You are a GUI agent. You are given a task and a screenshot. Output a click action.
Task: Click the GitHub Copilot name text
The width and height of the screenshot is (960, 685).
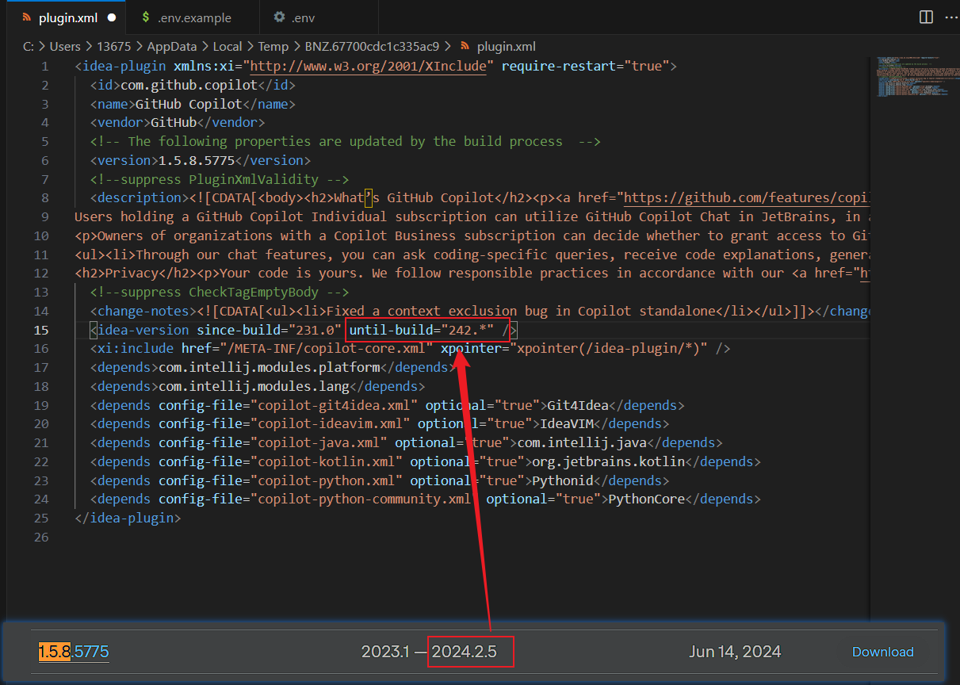(x=189, y=104)
